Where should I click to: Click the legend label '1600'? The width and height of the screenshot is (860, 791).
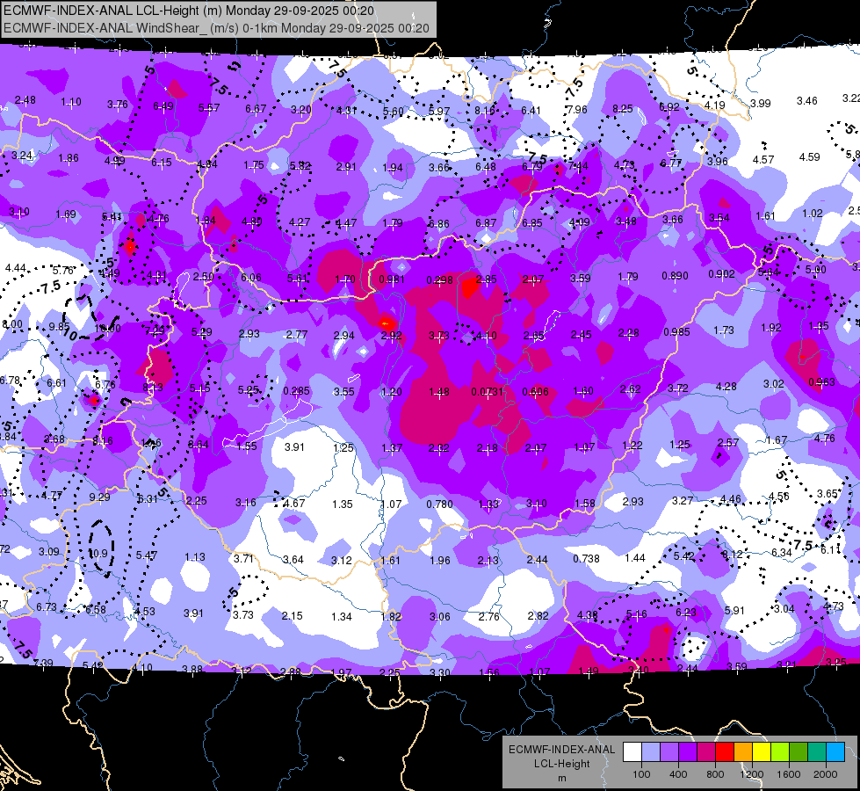pos(789,774)
